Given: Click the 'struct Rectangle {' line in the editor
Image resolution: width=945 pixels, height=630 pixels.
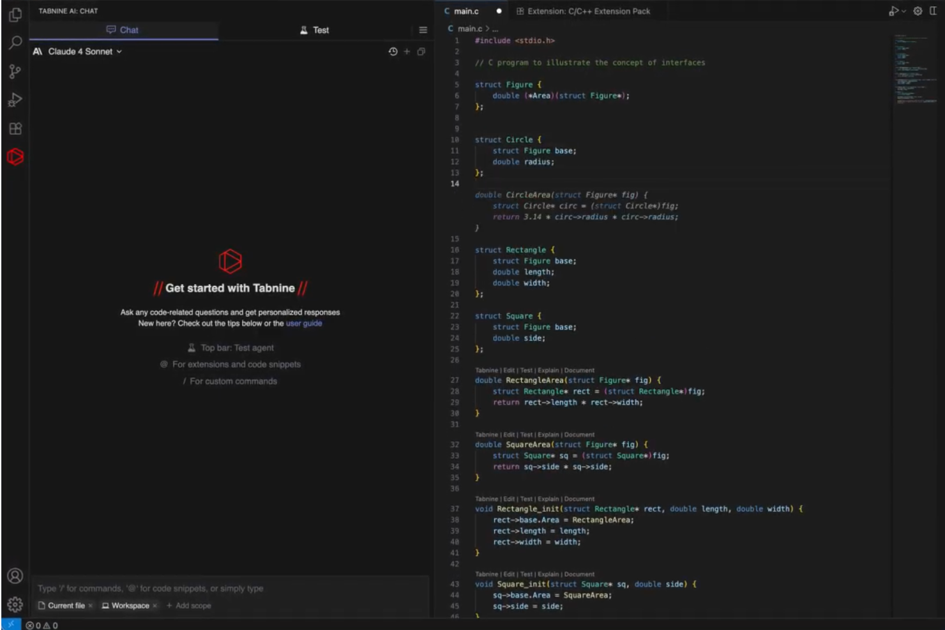Looking at the screenshot, I should click(x=515, y=250).
